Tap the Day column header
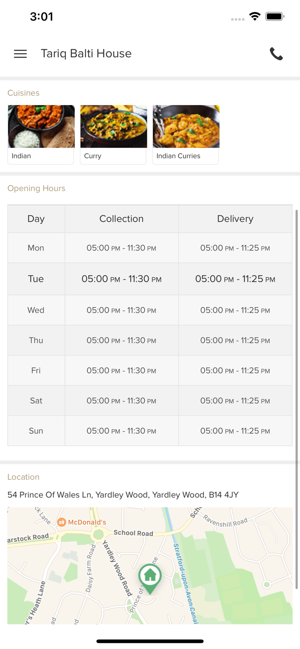300x649 pixels. coord(36,219)
